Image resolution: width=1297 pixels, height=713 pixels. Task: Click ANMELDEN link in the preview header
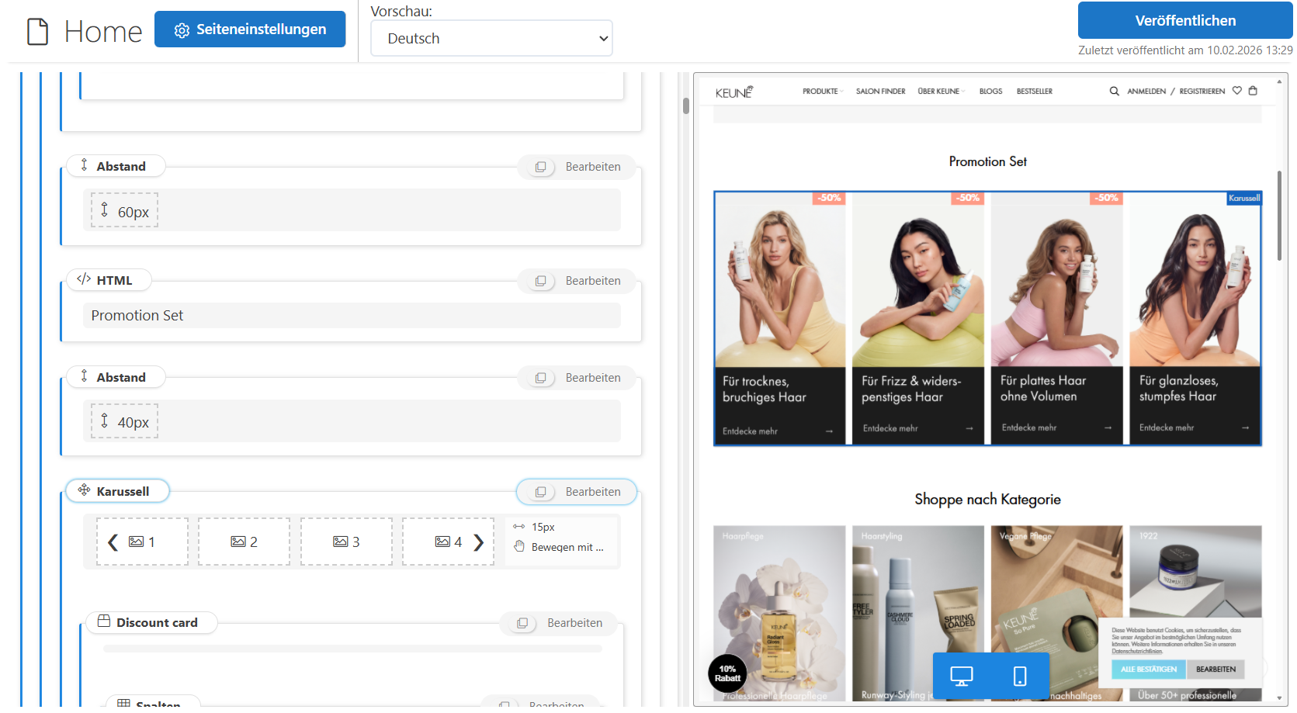(1146, 92)
